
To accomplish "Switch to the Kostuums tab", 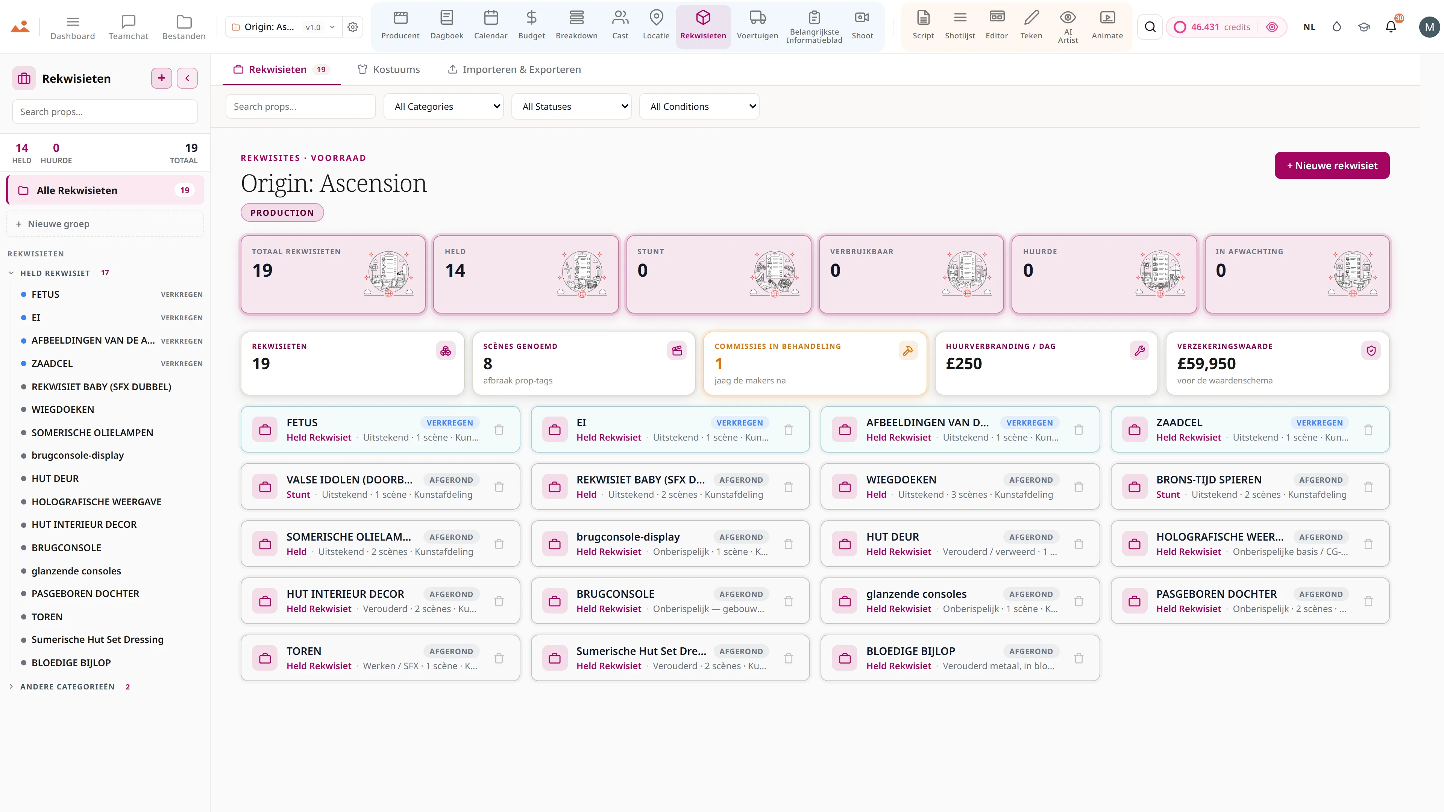I will point(388,70).
